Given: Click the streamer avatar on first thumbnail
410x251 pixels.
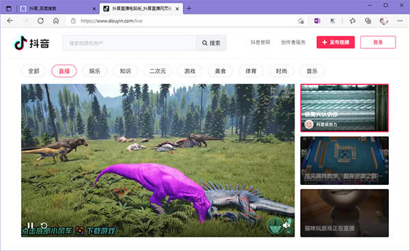Looking at the screenshot, I should pos(309,124).
